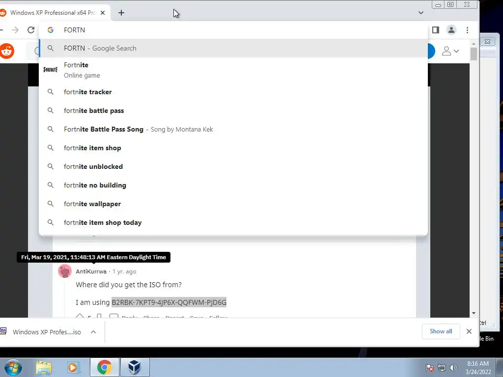503x377 pixels.
Task: Open the Chrome three-dot menu
Action: click(x=468, y=30)
